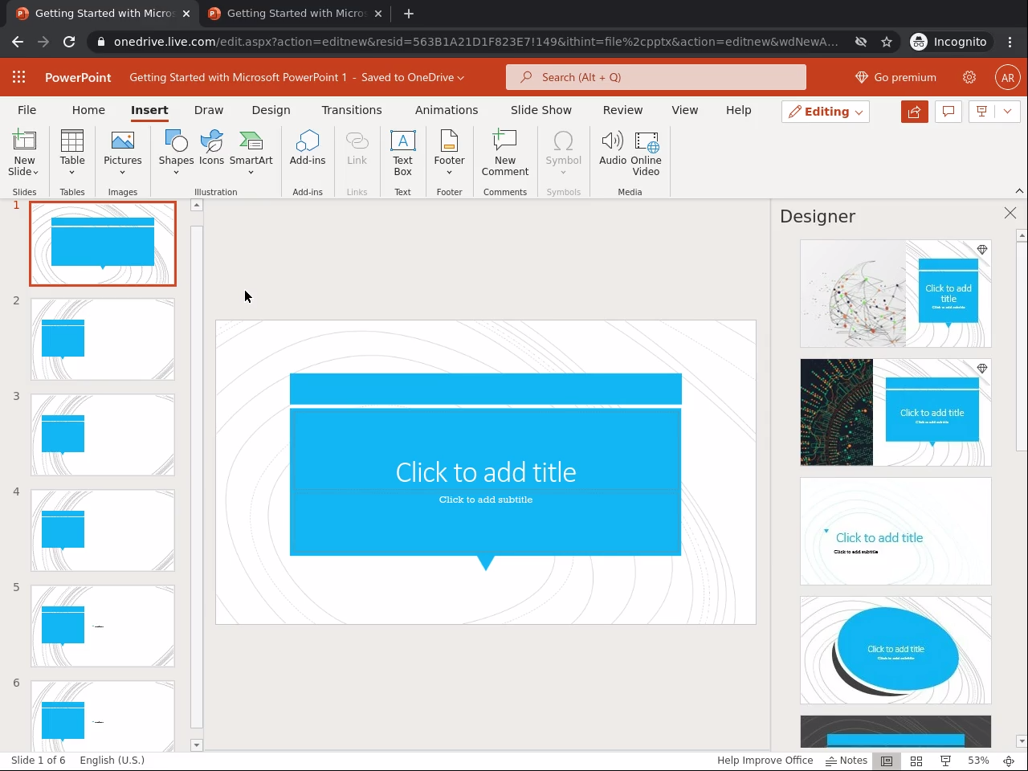Open the Design tab
1028x771 pixels.
coord(271,110)
